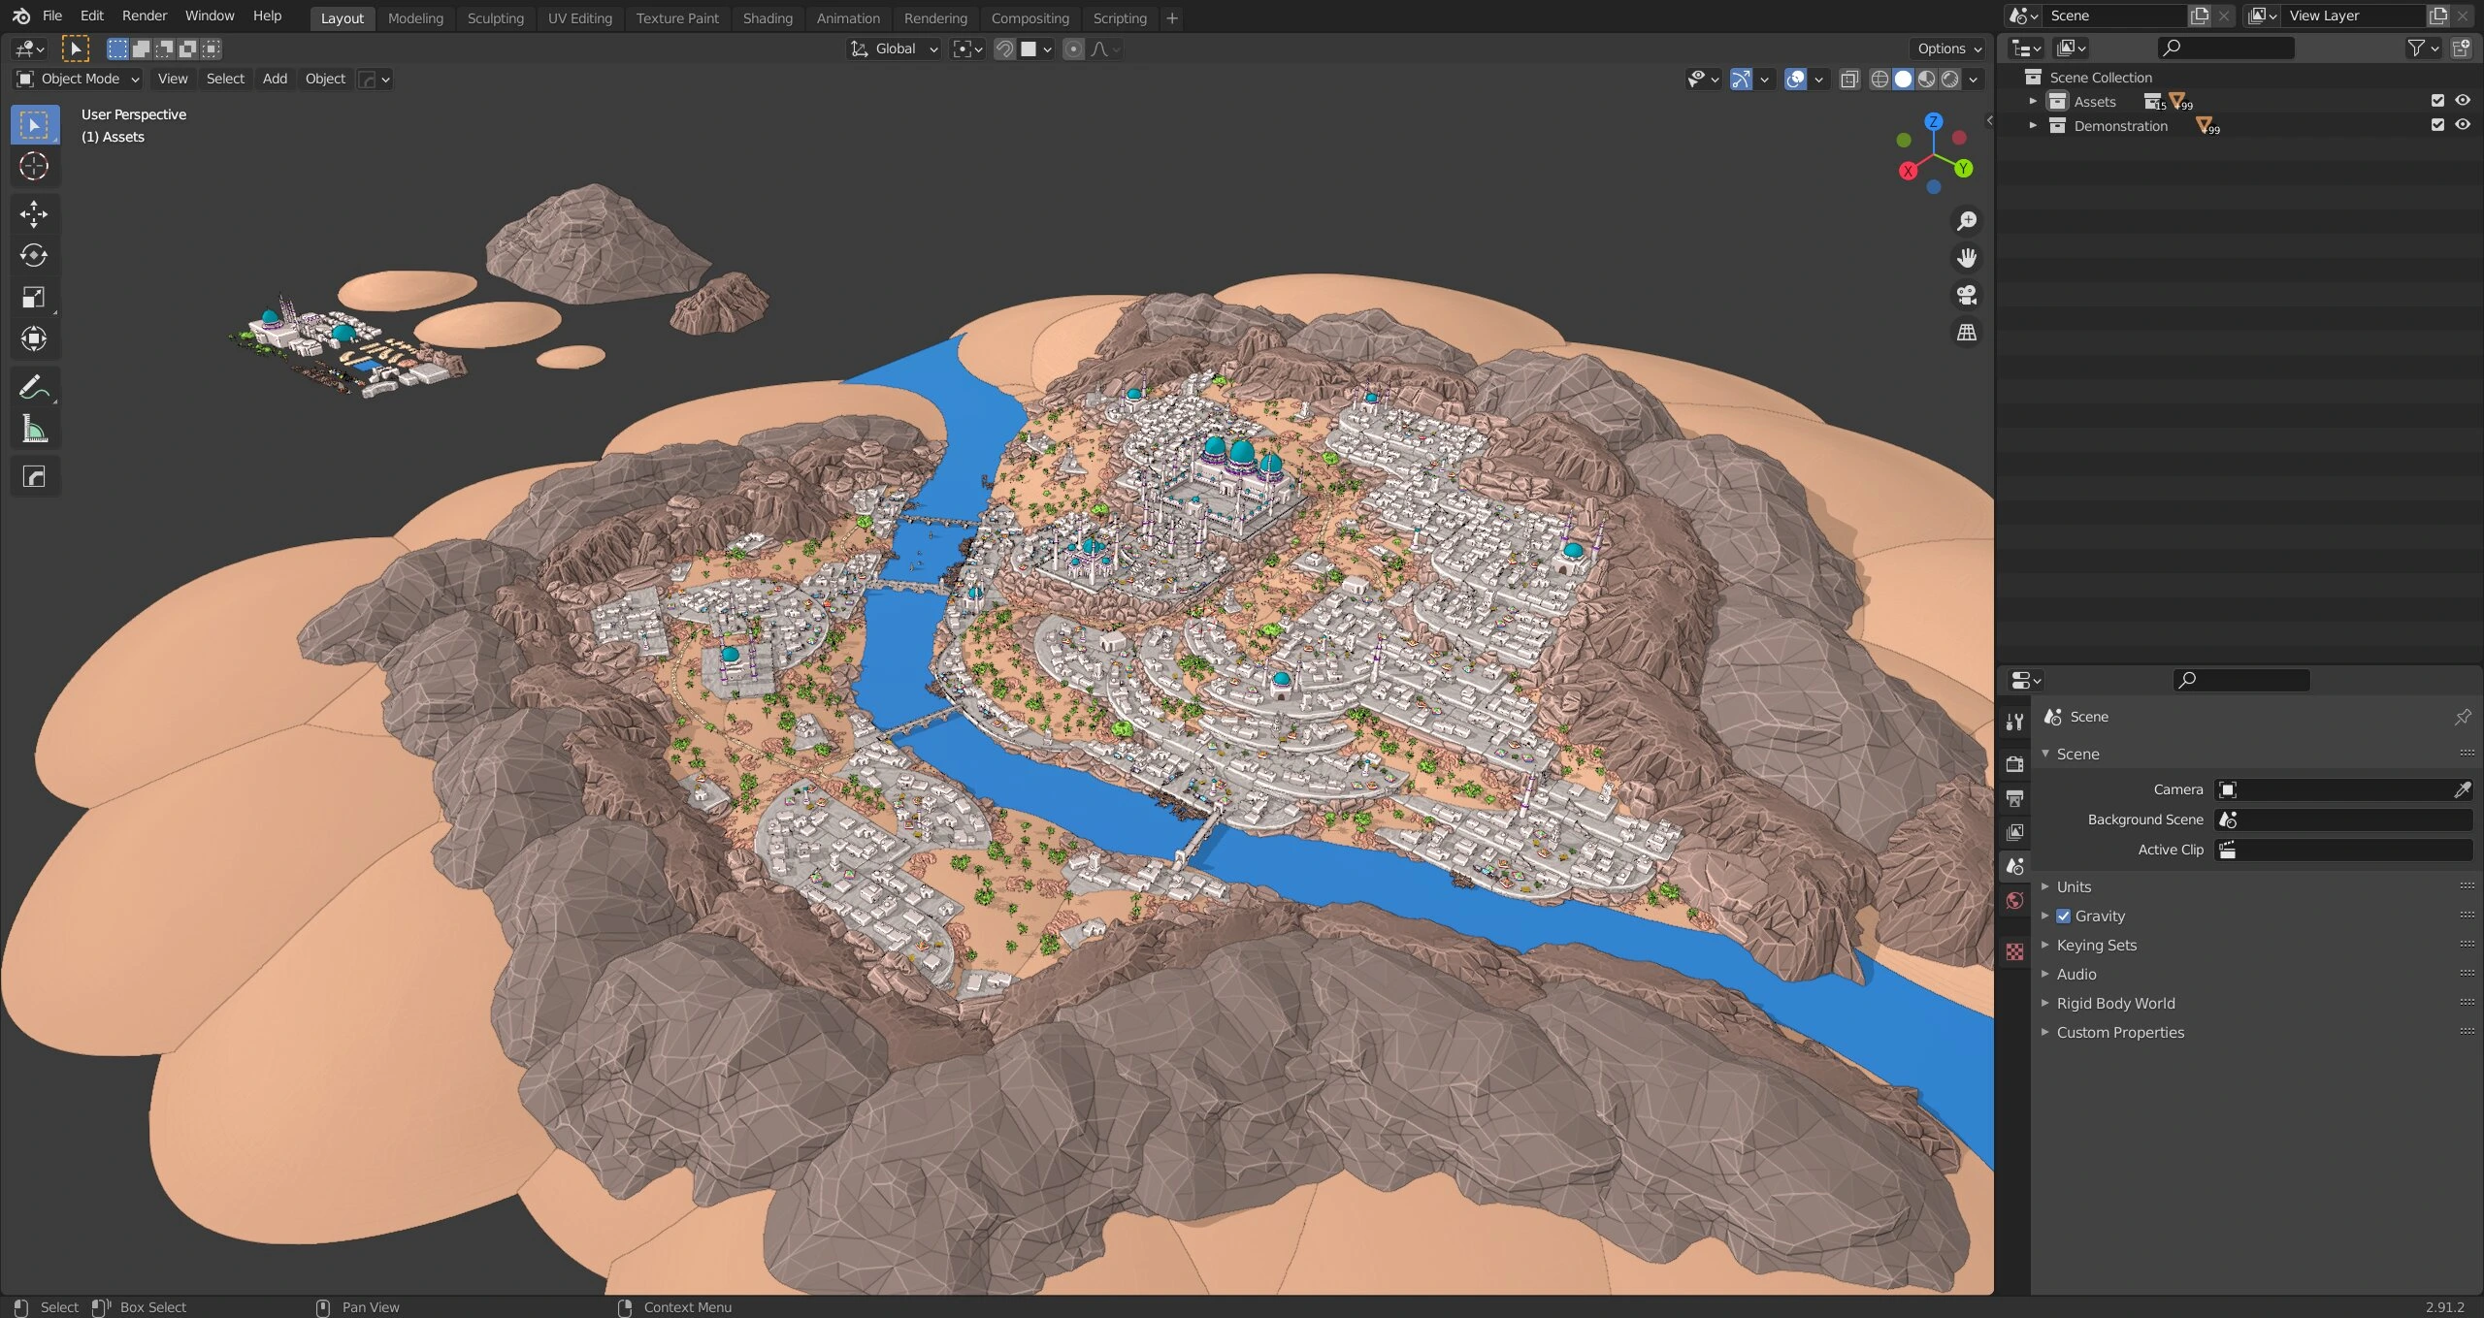
Task: Open the Add menu in viewport header
Action: pyautogui.click(x=275, y=79)
